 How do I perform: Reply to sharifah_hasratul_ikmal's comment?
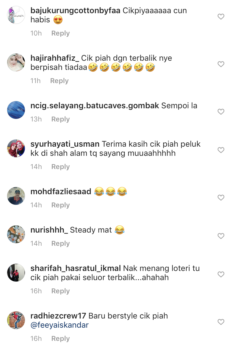pyautogui.click(x=60, y=291)
